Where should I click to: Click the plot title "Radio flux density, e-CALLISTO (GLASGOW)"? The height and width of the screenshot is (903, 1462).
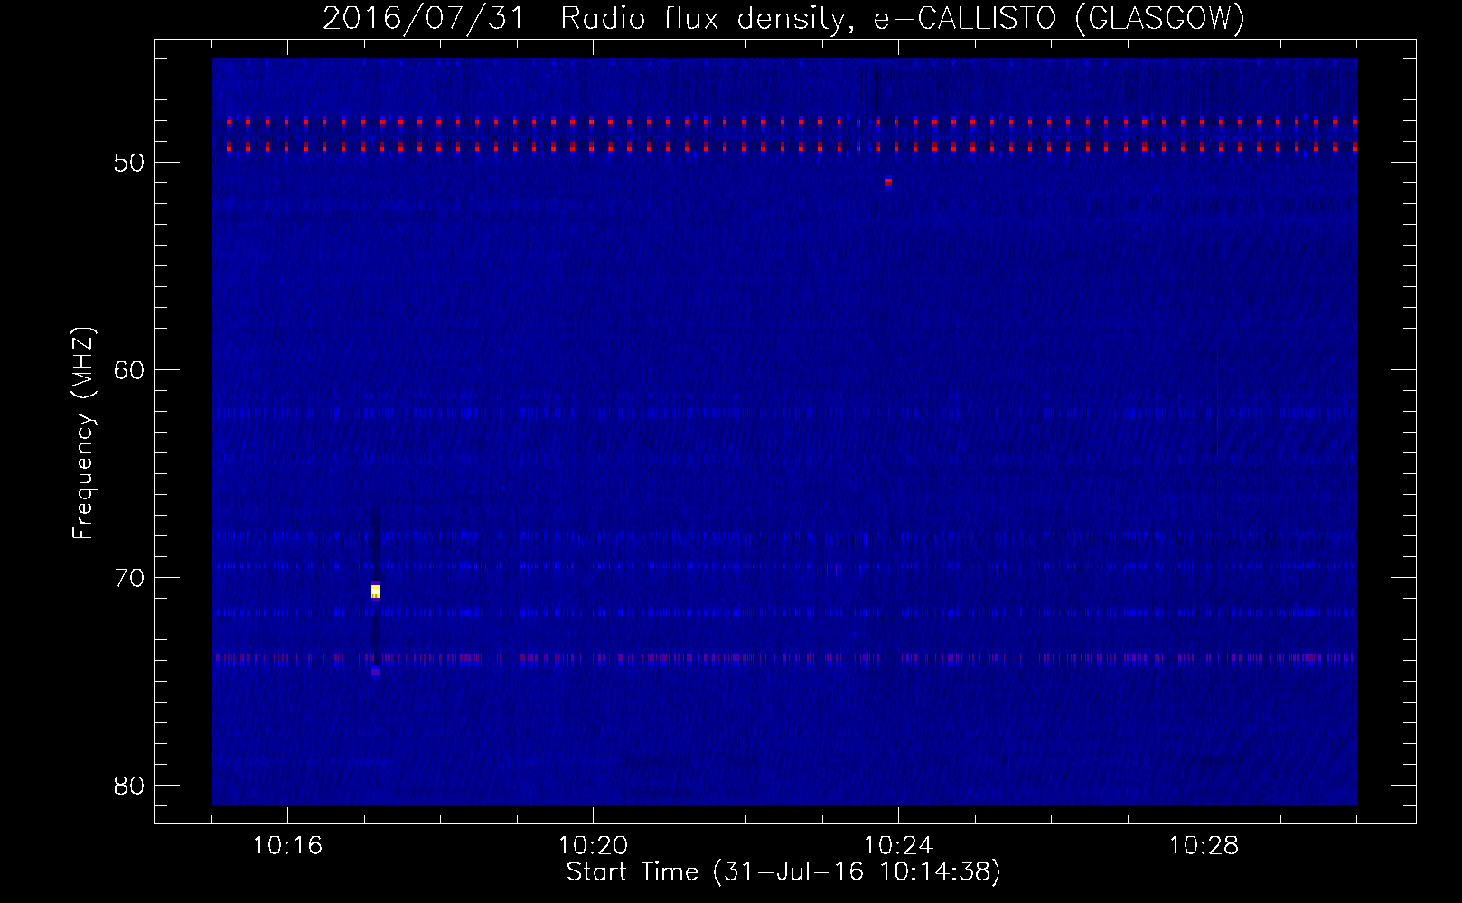pos(903,19)
